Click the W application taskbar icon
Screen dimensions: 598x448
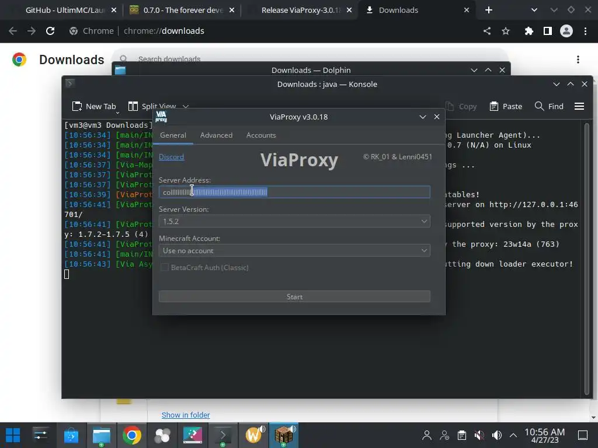[x=255, y=435]
